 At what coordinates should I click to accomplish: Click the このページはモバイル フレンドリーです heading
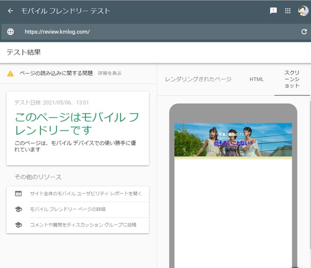[x=77, y=124]
